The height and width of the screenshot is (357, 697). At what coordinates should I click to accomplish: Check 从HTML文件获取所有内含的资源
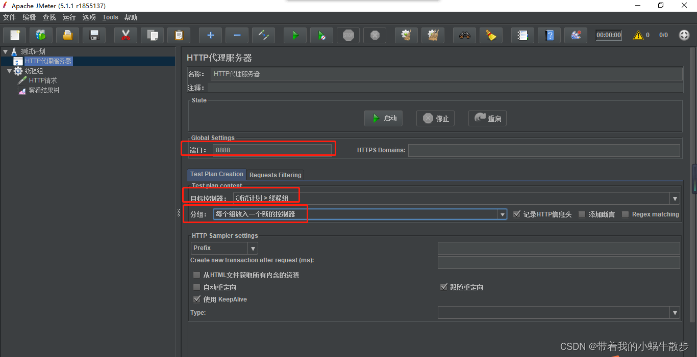pos(196,275)
